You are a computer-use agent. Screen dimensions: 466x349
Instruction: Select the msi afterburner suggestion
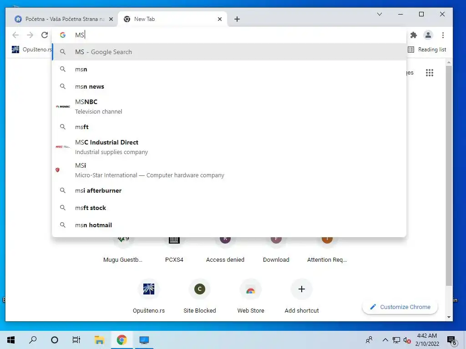(229, 190)
